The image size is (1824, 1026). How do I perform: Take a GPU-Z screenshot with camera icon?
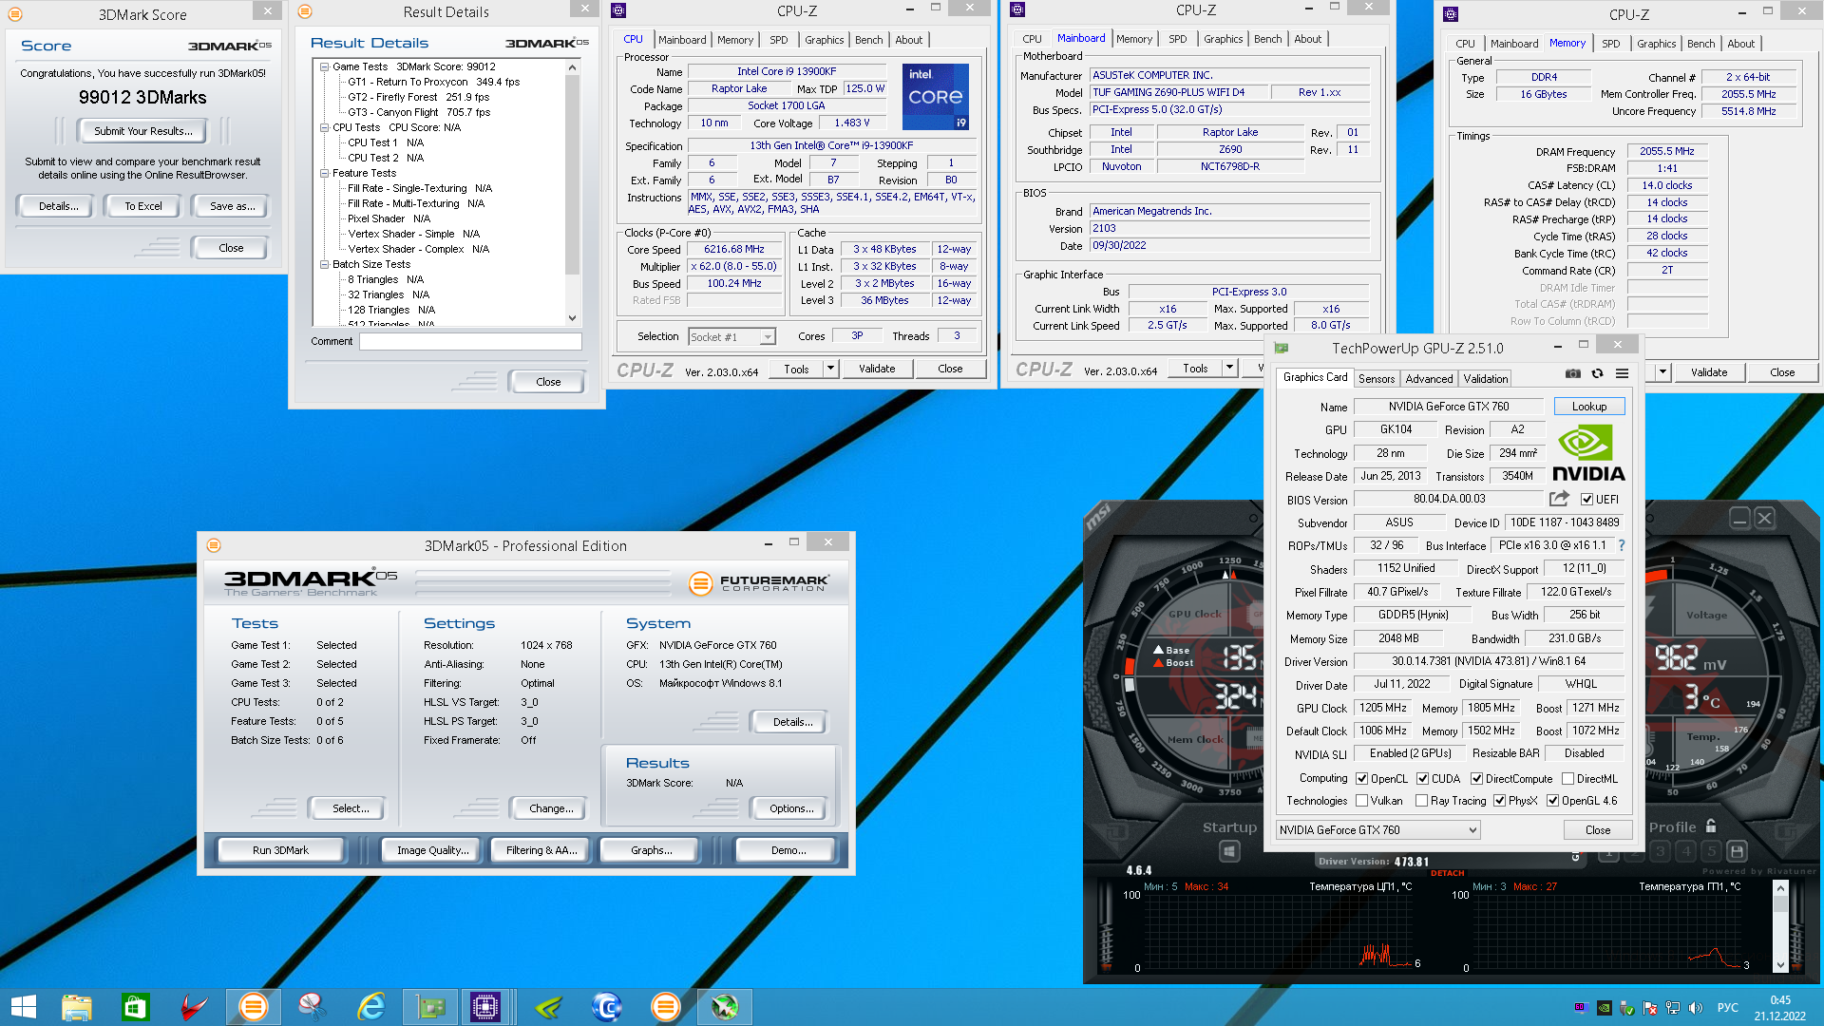coord(1573,374)
